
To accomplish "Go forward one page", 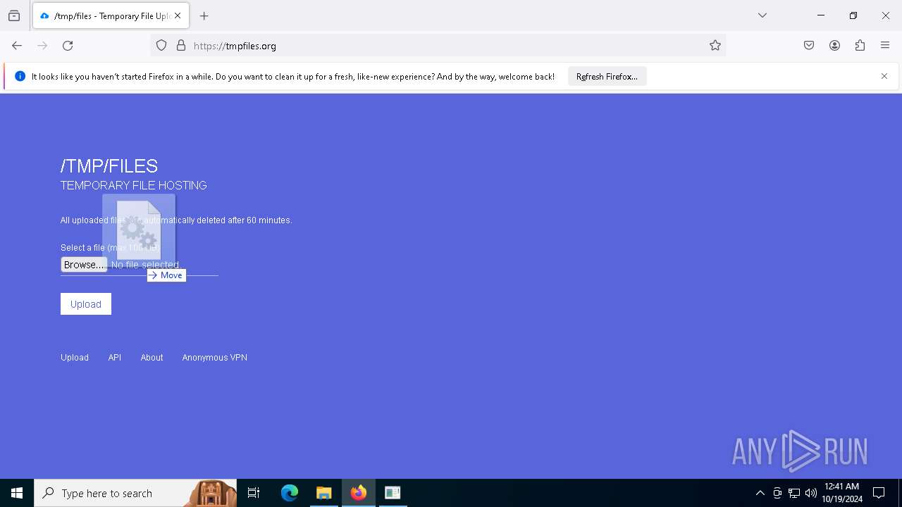I will (x=42, y=46).
